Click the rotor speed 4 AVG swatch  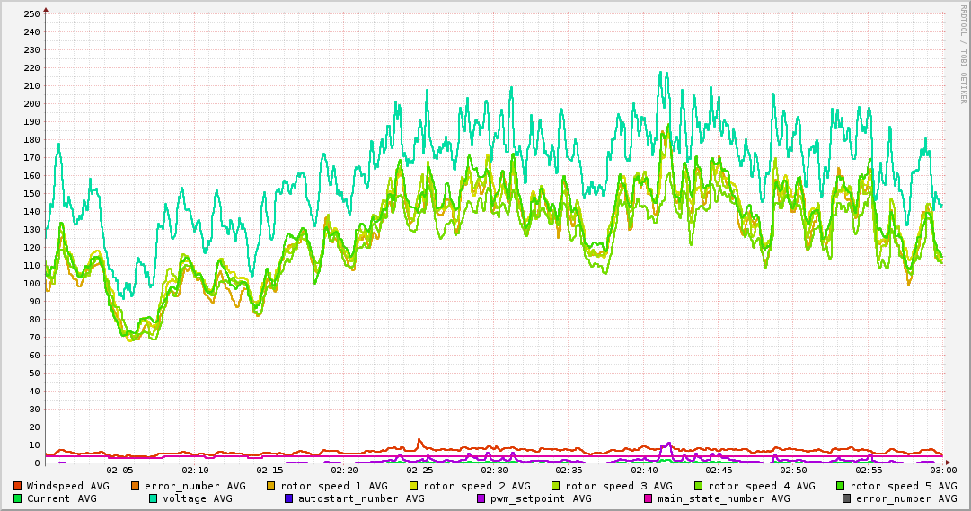(x=698, y=486)
